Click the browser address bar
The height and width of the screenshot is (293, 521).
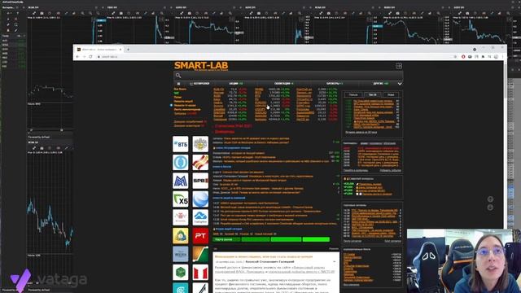[x=276, y=57]
